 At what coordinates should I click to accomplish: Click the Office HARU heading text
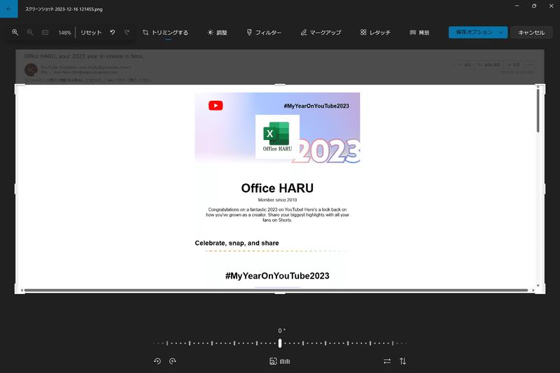277,188
